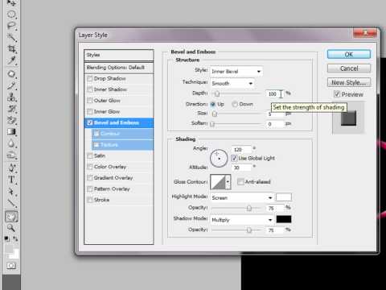Select the Clone Stamp tool
The height and width of the screenshot is (290, 386).
pos(11,97)
